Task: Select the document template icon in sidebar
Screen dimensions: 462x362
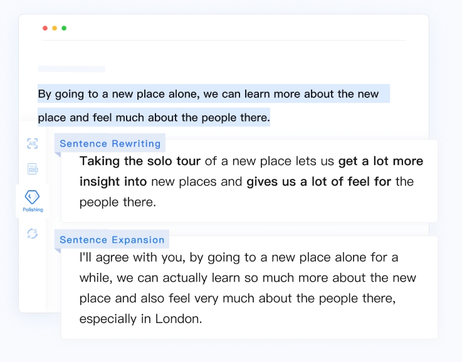Action: (33, 169)
